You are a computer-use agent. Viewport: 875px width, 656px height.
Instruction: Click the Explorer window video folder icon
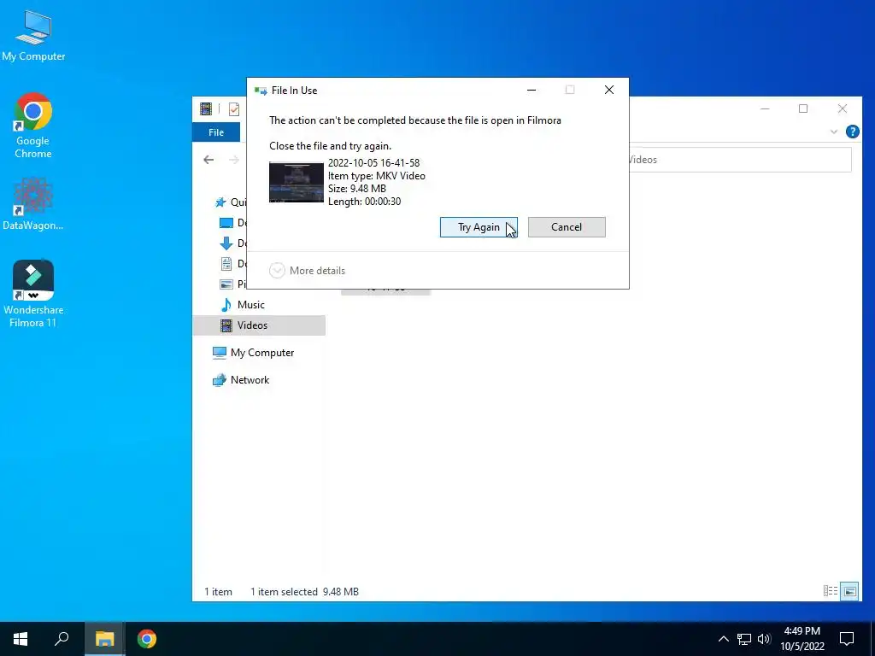coord(206,108)
